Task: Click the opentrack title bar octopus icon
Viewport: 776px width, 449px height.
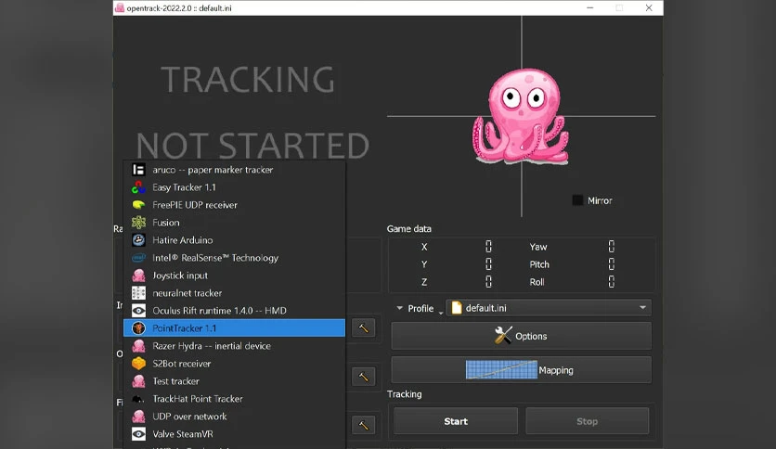Action: pos(120,8)
